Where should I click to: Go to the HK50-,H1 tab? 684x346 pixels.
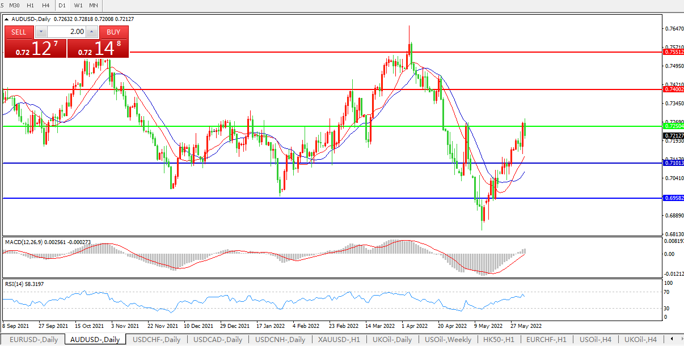point(498,340)
